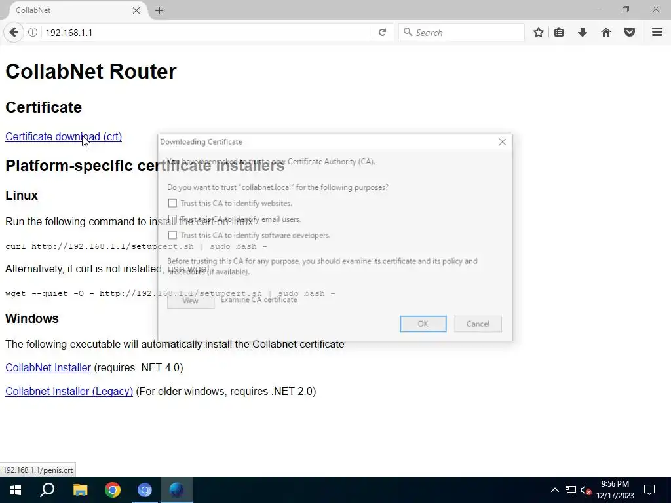This screenshot has width=671, height=503.
Task: Click the Search box in toolbar
Action: (x=461, y=33)
